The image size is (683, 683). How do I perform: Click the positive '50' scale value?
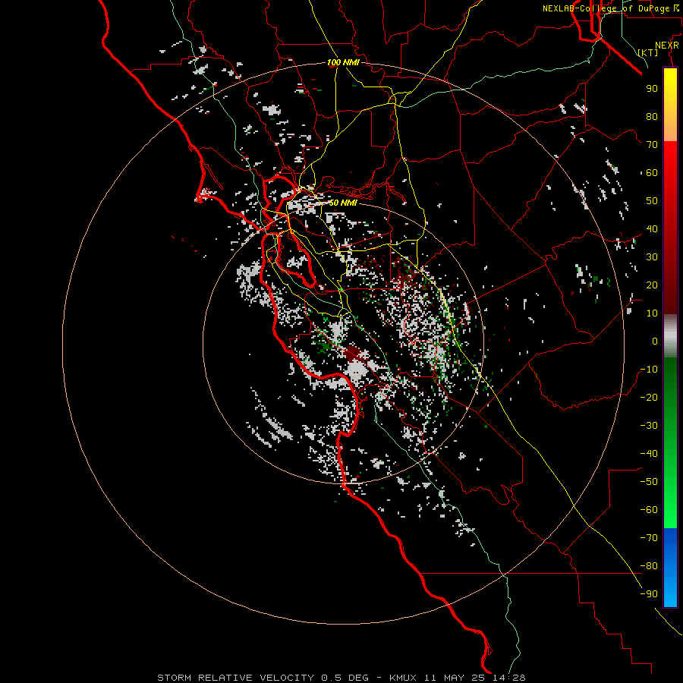coord(652,201)
